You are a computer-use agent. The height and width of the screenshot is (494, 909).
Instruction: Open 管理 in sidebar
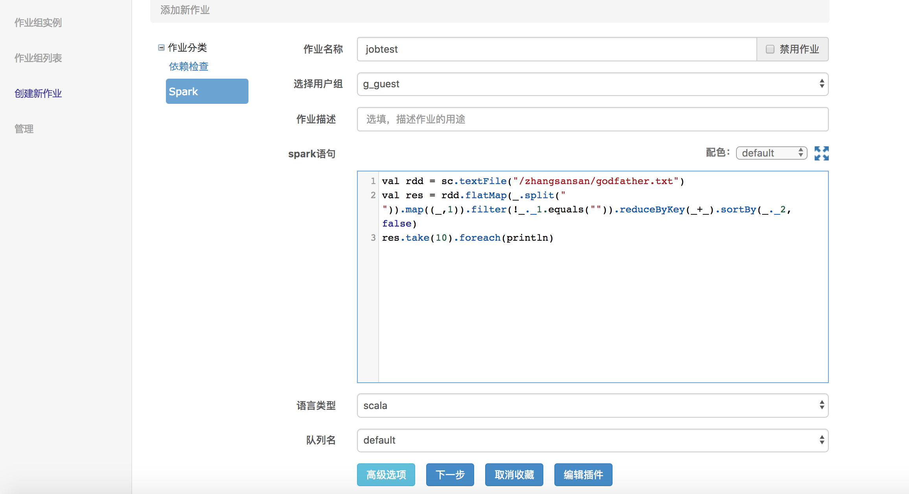click(x=24, y=129)
